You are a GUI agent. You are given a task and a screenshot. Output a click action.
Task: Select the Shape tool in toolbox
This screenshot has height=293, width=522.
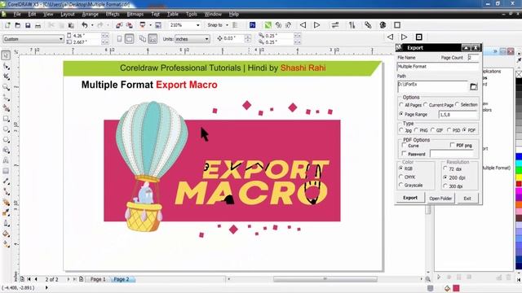tap(6, 66)
